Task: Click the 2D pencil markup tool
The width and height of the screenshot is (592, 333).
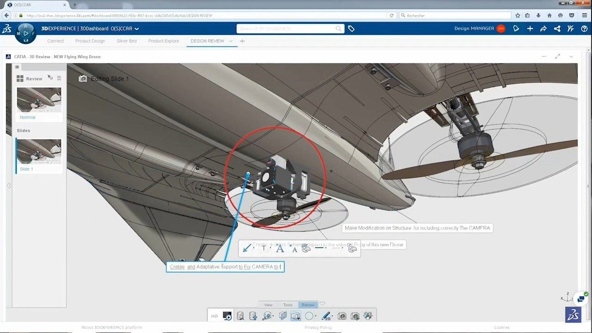Action: (x=326, y=316)
